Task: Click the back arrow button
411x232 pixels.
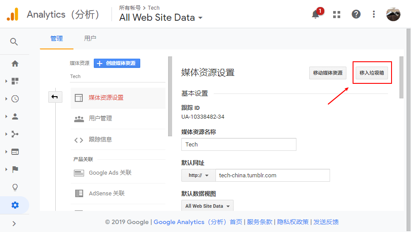Action: tap(55, 97)
